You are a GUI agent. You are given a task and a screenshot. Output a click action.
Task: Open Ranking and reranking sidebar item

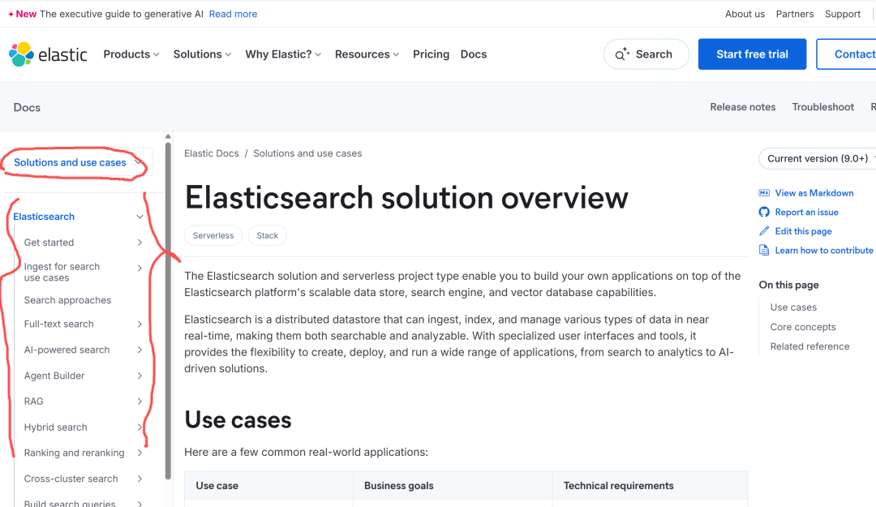click(x=74, y=453)
